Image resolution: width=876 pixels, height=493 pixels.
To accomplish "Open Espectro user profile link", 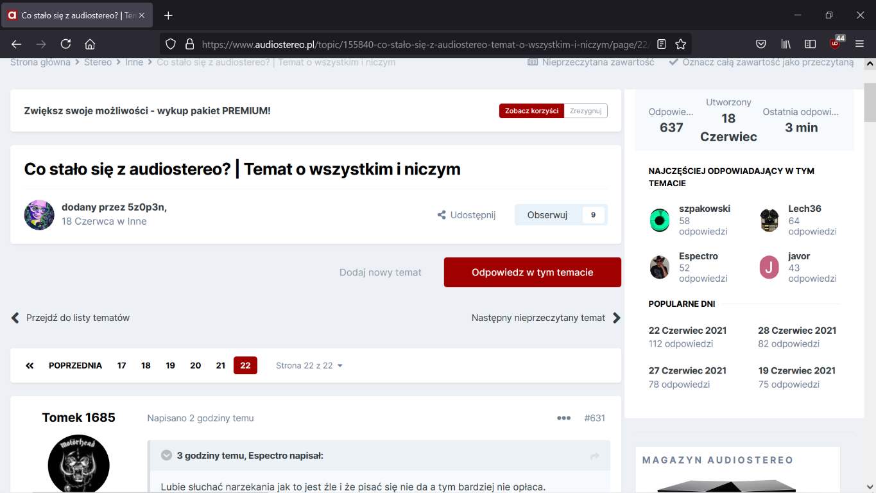I will (698, 256).
